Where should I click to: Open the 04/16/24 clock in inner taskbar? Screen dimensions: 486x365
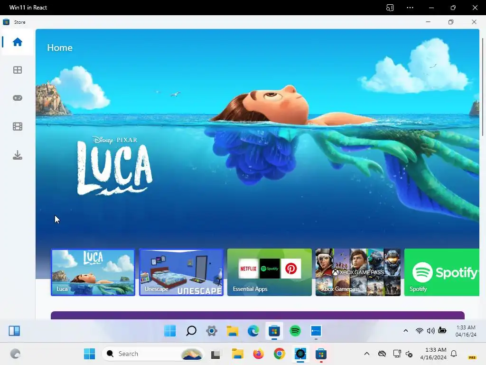tap(466, 331)
